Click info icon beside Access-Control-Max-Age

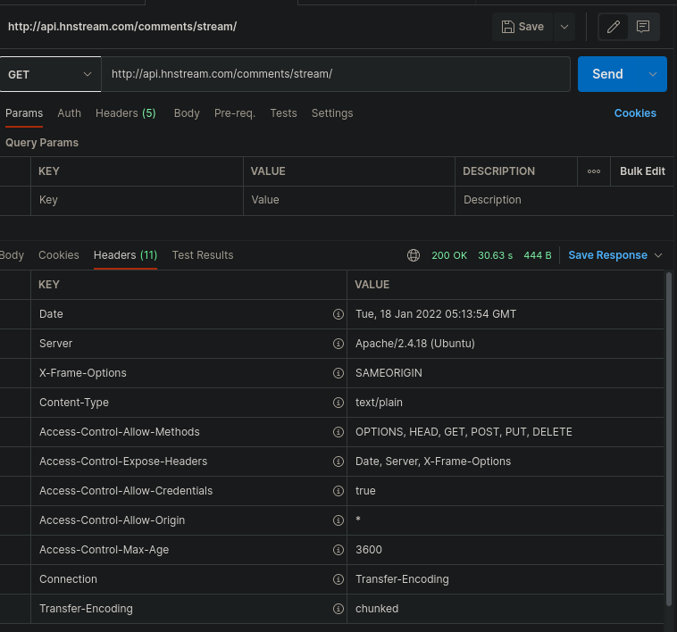(338, 550)
